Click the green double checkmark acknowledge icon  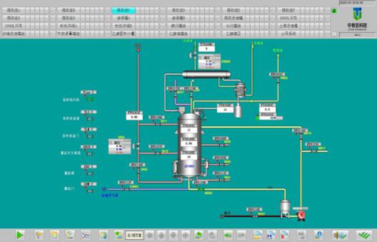click(364, 235)
